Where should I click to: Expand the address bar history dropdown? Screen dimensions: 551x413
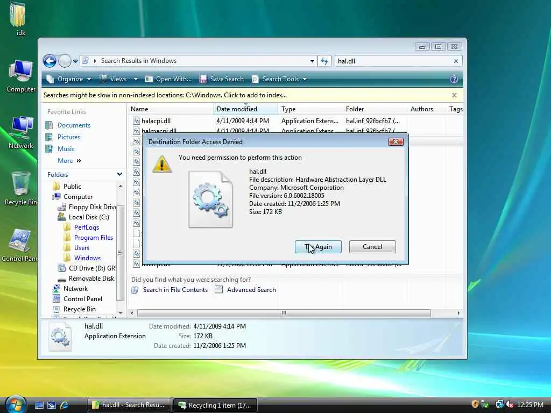[x=312, y=61]
